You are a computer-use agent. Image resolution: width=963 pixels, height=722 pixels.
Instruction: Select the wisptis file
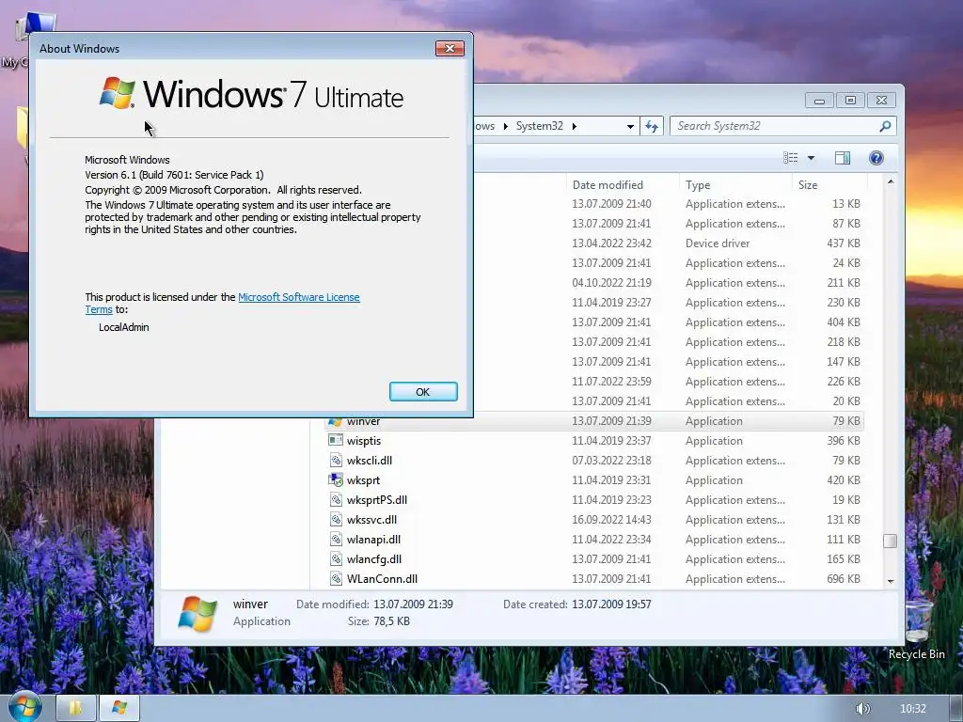click(x=364, y=441)
